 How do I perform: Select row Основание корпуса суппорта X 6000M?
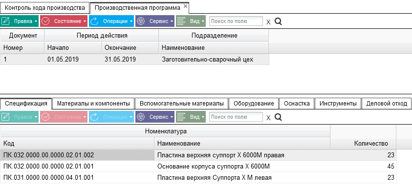198,166
